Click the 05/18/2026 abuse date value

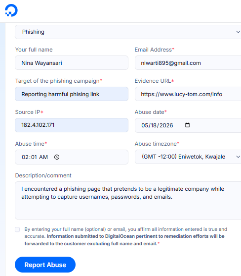click(x=157, y=125)
